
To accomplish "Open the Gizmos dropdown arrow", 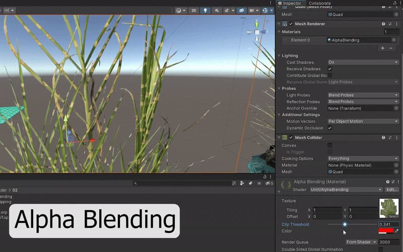I will tap(272, 10).
